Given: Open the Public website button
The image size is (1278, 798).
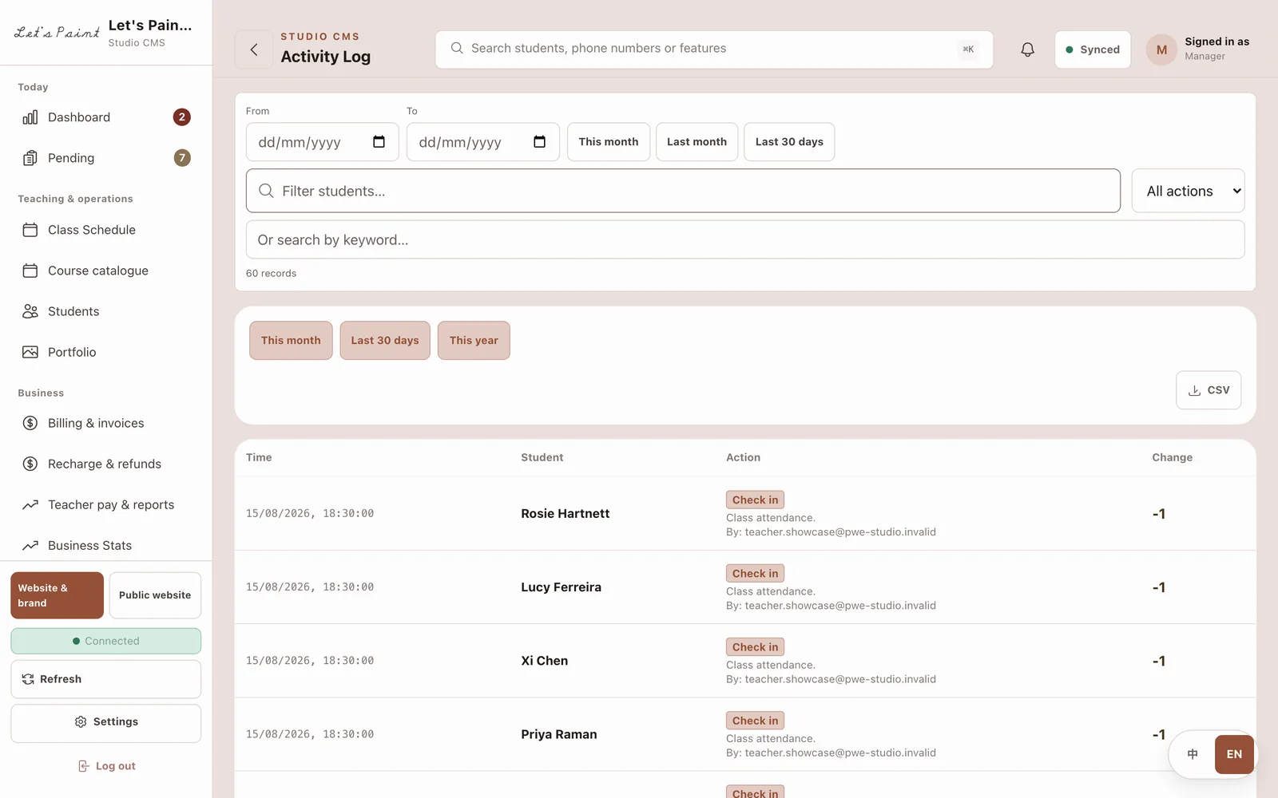Looking at the screenshot, I should point(155,595).
